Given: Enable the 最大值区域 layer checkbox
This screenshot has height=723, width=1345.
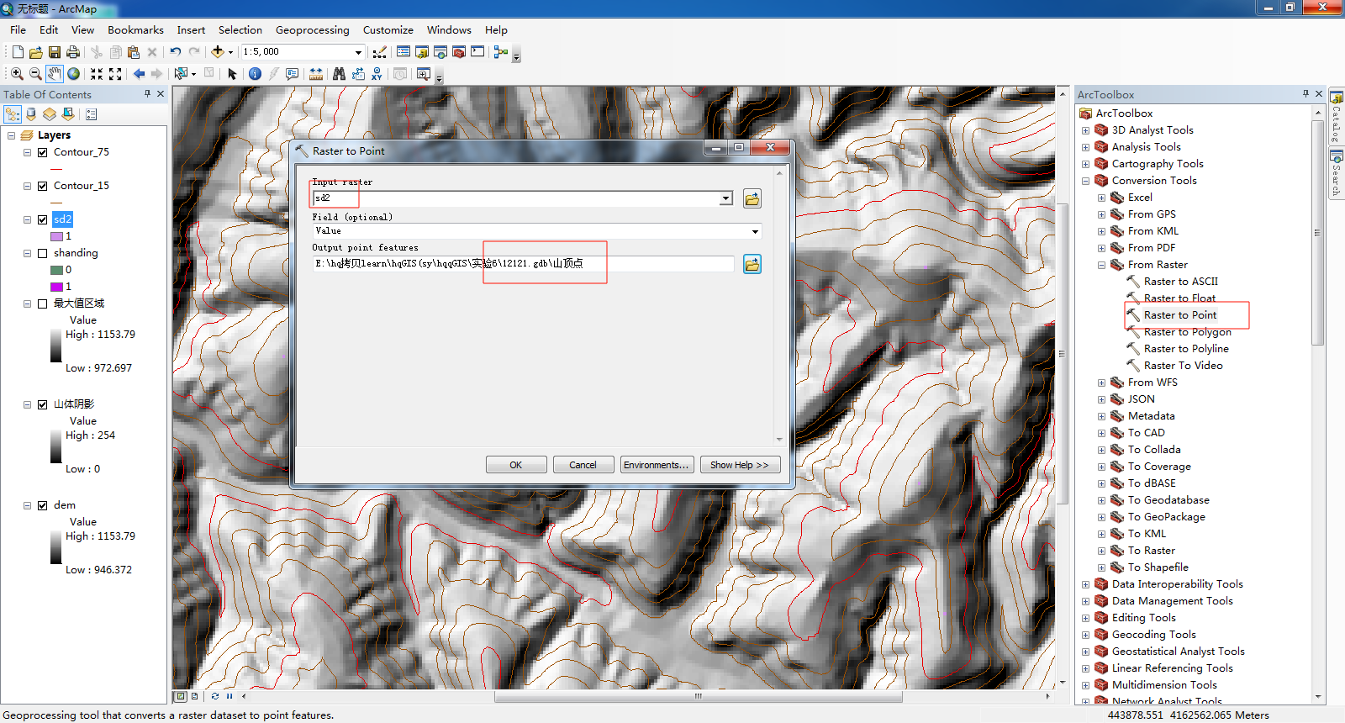Looking at the screenshot, I should [42, 303].
